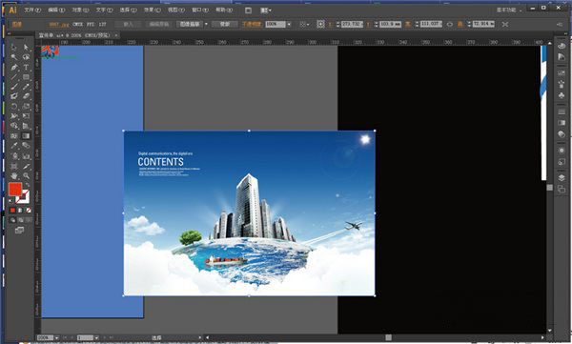Select the Rotate tool
Image resolution: width=572 pixels, height=344 pixels.
14,107
